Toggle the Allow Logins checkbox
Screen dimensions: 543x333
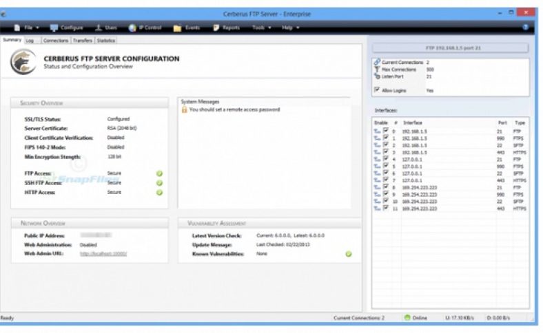tap(377, 90)
